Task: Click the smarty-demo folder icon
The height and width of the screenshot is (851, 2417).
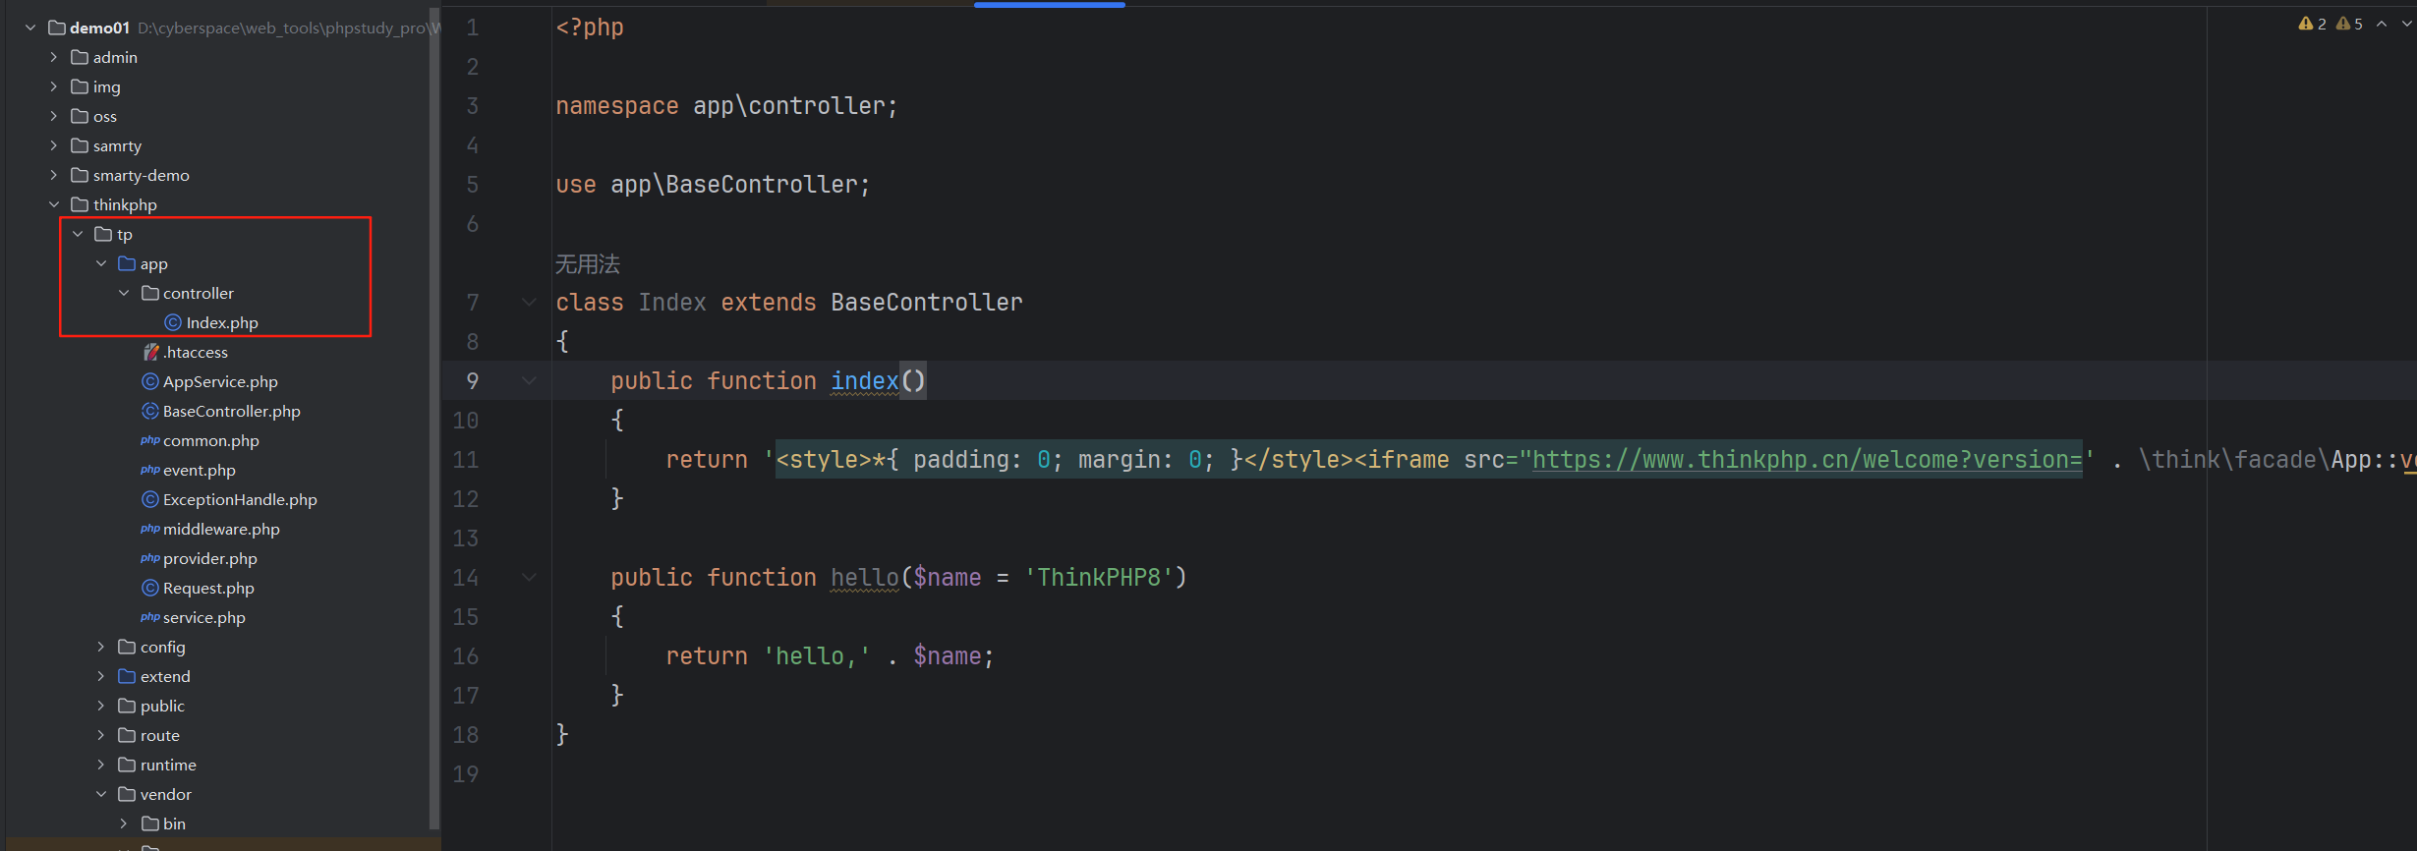Action: [x=80, y=175]
